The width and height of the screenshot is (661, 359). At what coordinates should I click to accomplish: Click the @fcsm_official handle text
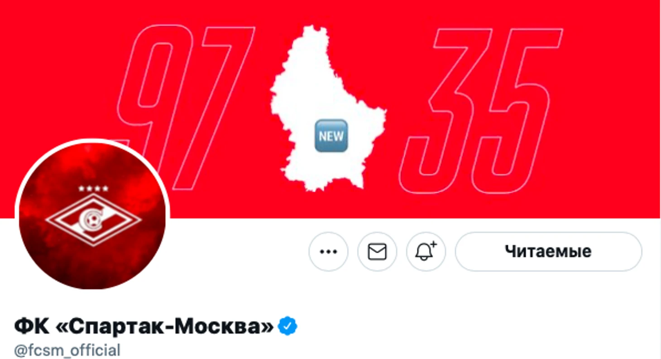(67, 350)
